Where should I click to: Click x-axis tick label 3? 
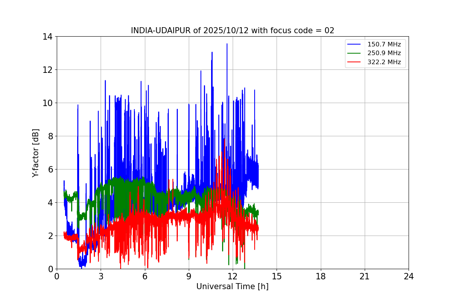point(101,276)
